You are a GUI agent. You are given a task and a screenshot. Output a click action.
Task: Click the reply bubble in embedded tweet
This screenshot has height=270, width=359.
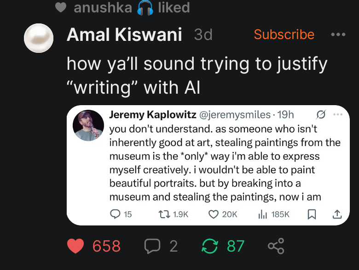tap(115, 214)
